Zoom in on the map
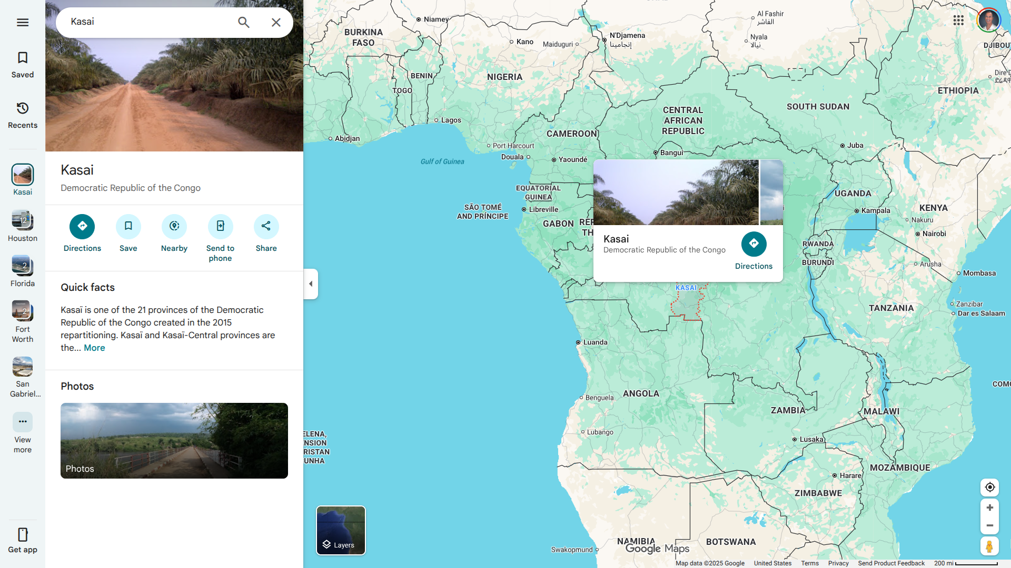This screenshot has width=1011, height=568. pyautogui.click(x=990, y=508)
